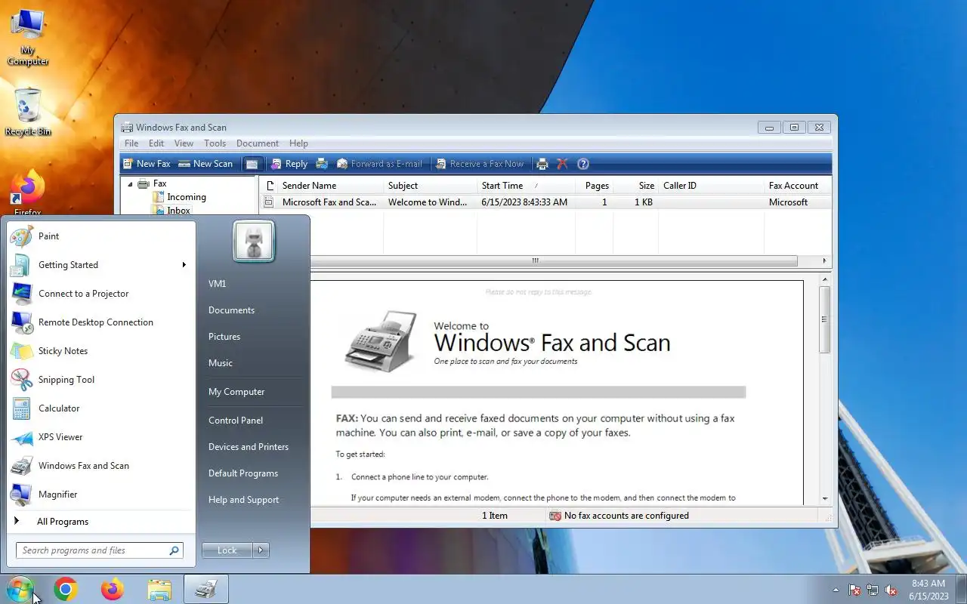This screenshot has height=604, width=967.
Task: Sort by Start Time column
Action: (525, 186)
